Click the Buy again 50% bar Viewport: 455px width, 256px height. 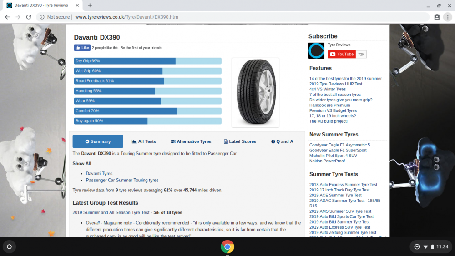point(148,121)
